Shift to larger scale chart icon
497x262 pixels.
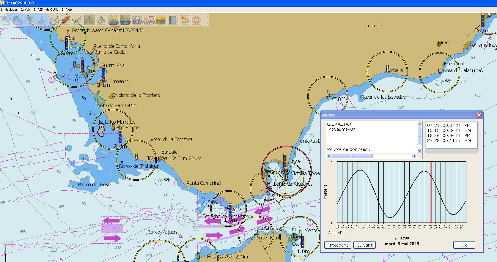click(x=30, y=20)
